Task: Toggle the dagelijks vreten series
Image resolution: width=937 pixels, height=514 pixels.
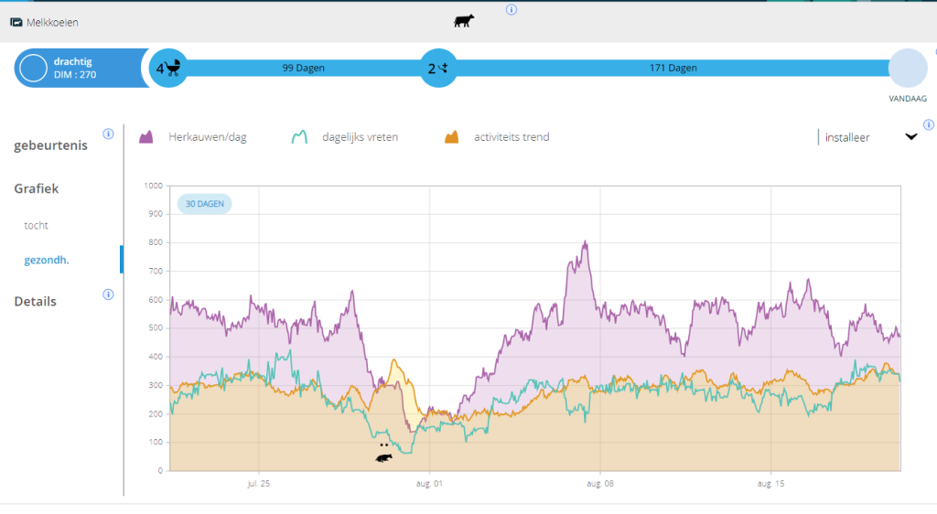Action: 344,137
